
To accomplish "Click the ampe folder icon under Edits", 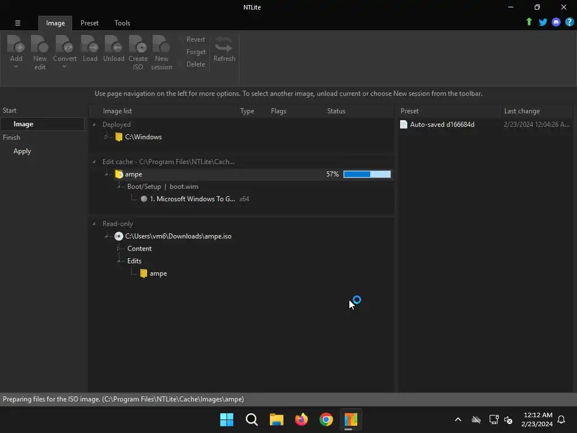I will click(x=144, y=273).
